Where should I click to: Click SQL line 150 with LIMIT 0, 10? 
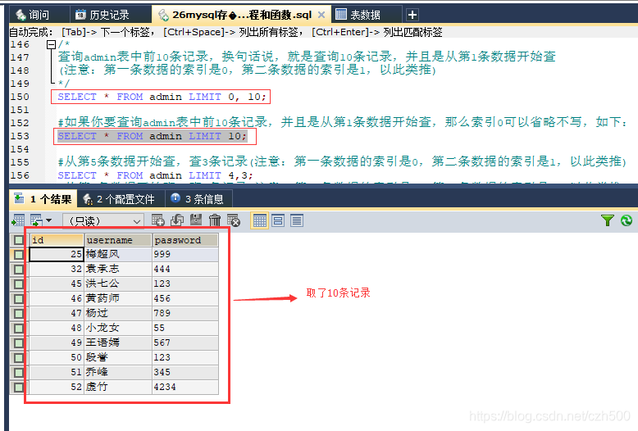[162, 97]
